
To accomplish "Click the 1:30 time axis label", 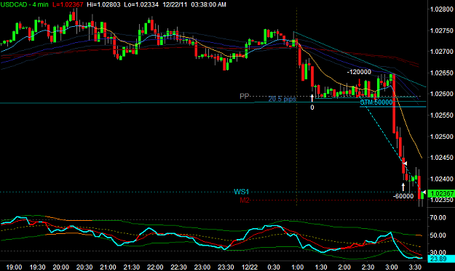I will point(320,267).
